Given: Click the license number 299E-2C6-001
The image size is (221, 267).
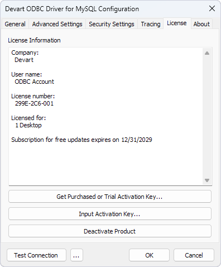Looking at the screenshot, I should (34, 103).
